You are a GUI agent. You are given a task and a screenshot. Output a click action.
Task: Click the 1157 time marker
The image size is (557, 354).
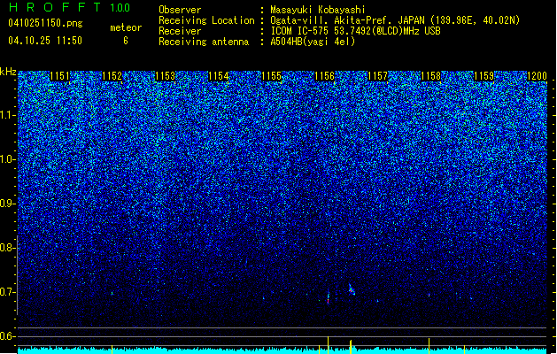(377, 76)
